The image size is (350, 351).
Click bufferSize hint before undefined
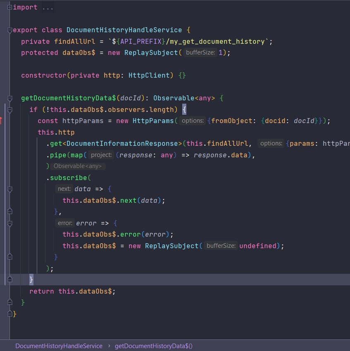221,246
